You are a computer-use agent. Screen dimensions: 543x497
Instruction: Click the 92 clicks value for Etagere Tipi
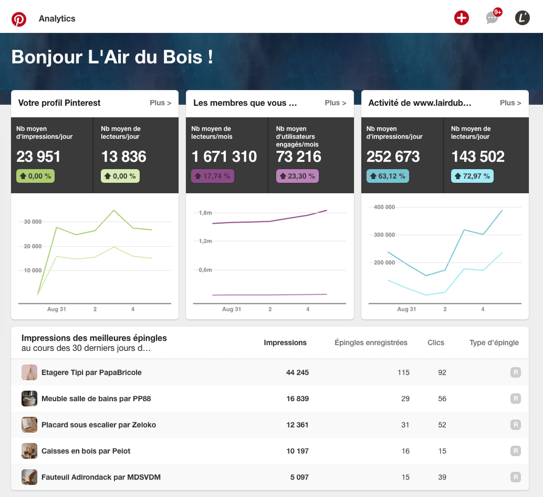[442, 372]
